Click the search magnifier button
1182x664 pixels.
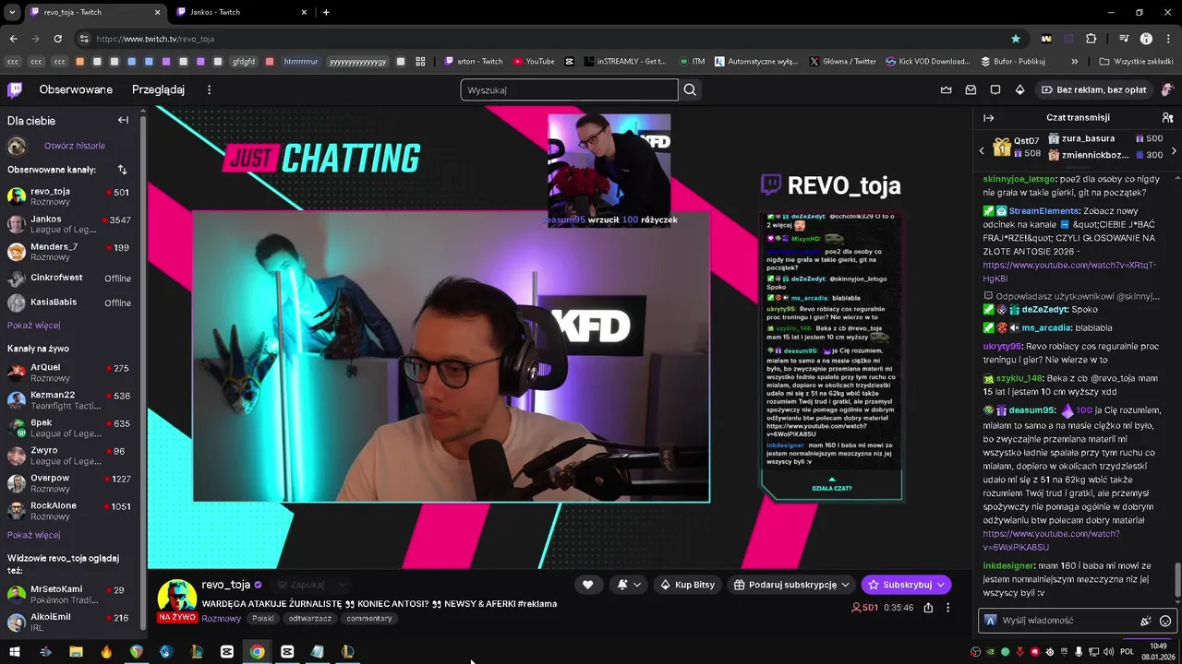690,89
